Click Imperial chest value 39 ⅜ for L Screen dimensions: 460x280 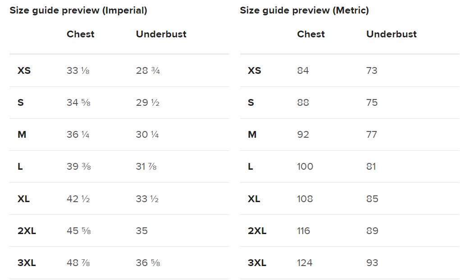pyautogui.click(x=78, y=167)
